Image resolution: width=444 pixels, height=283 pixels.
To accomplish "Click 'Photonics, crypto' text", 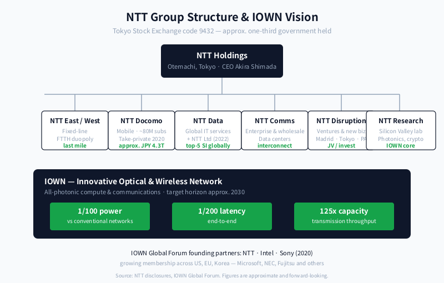I will click(401, 139).
